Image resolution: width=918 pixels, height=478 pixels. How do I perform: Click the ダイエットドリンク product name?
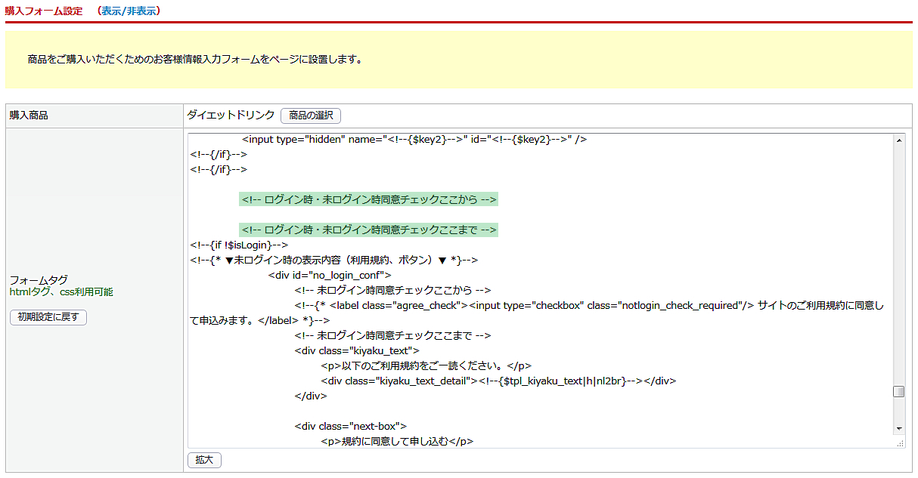231,116
